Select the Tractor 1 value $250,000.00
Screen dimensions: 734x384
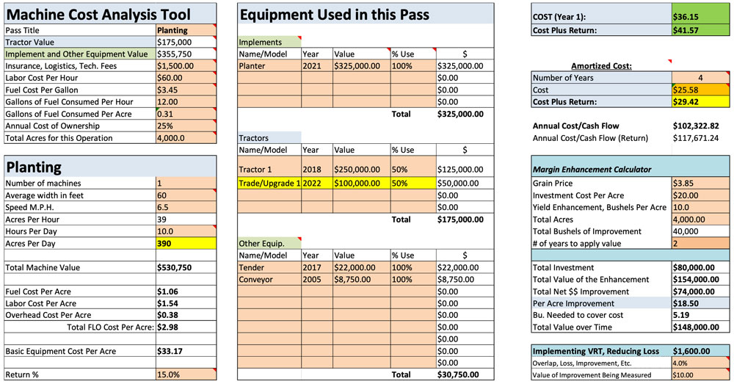coord(360,170)
